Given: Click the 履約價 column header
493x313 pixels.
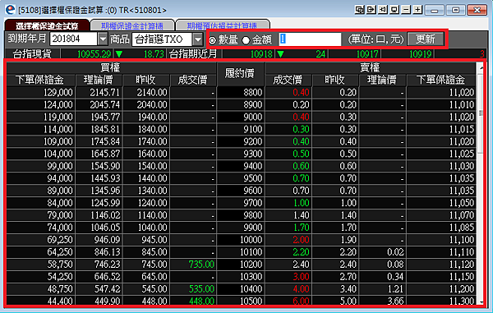Looking at the screenshot, I should pos(240,74).
